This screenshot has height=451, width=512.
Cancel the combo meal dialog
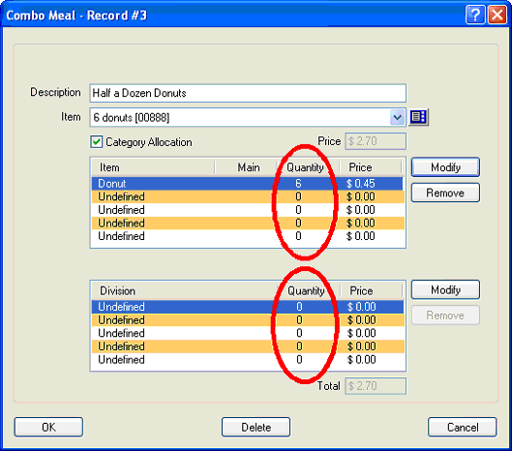pos(463,427)
